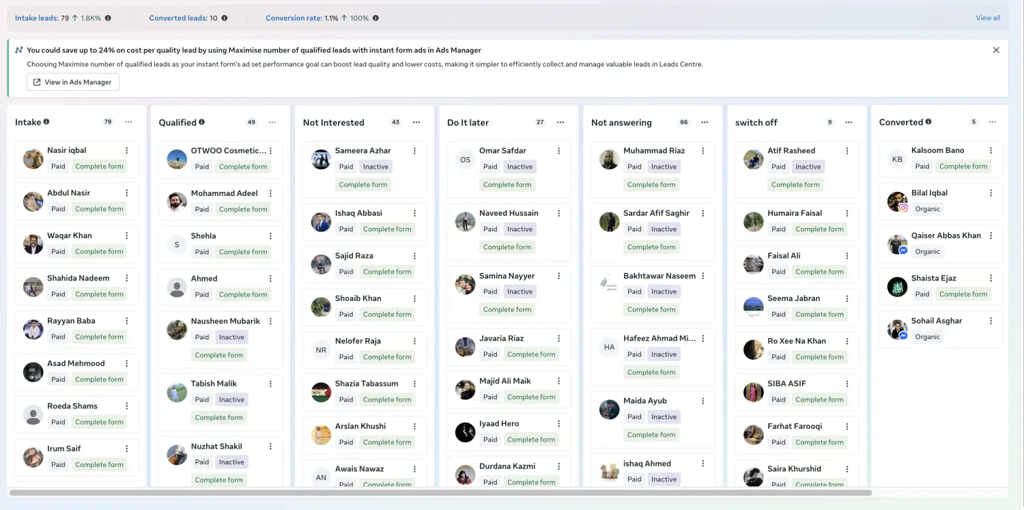Open lead Shaista Ejaz
Viewport: 1024px width, 510px height.
933,279
